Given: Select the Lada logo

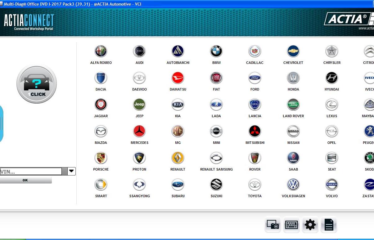Looking at the screenshot, I should point(216,104).
